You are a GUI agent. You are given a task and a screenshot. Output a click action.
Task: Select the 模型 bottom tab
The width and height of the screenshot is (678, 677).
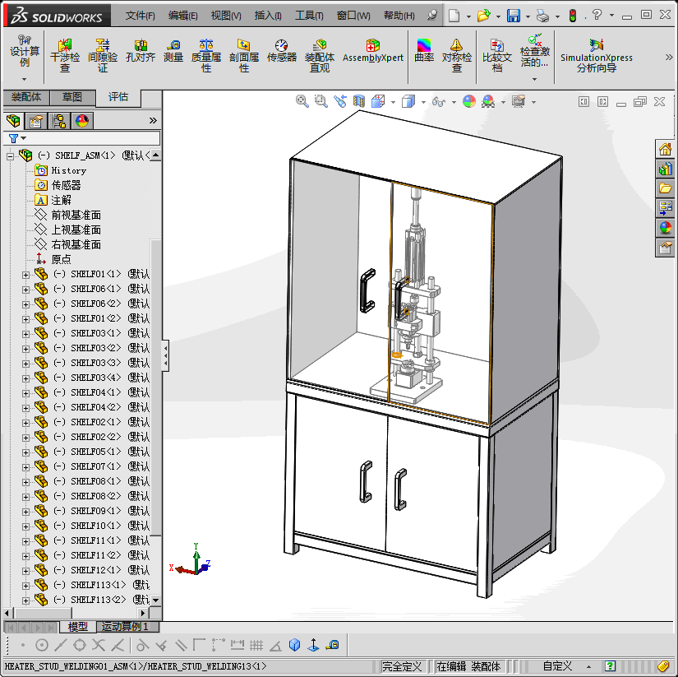click(x=78, y=626)
